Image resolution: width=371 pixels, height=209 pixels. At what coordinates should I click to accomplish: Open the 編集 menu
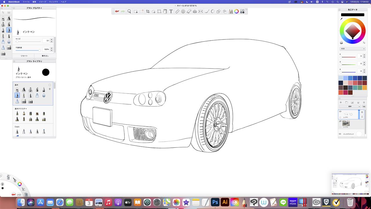[34, 2]
